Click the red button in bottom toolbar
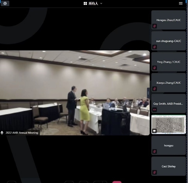Viewport: 188px width, 183px height. coord(117,182)
